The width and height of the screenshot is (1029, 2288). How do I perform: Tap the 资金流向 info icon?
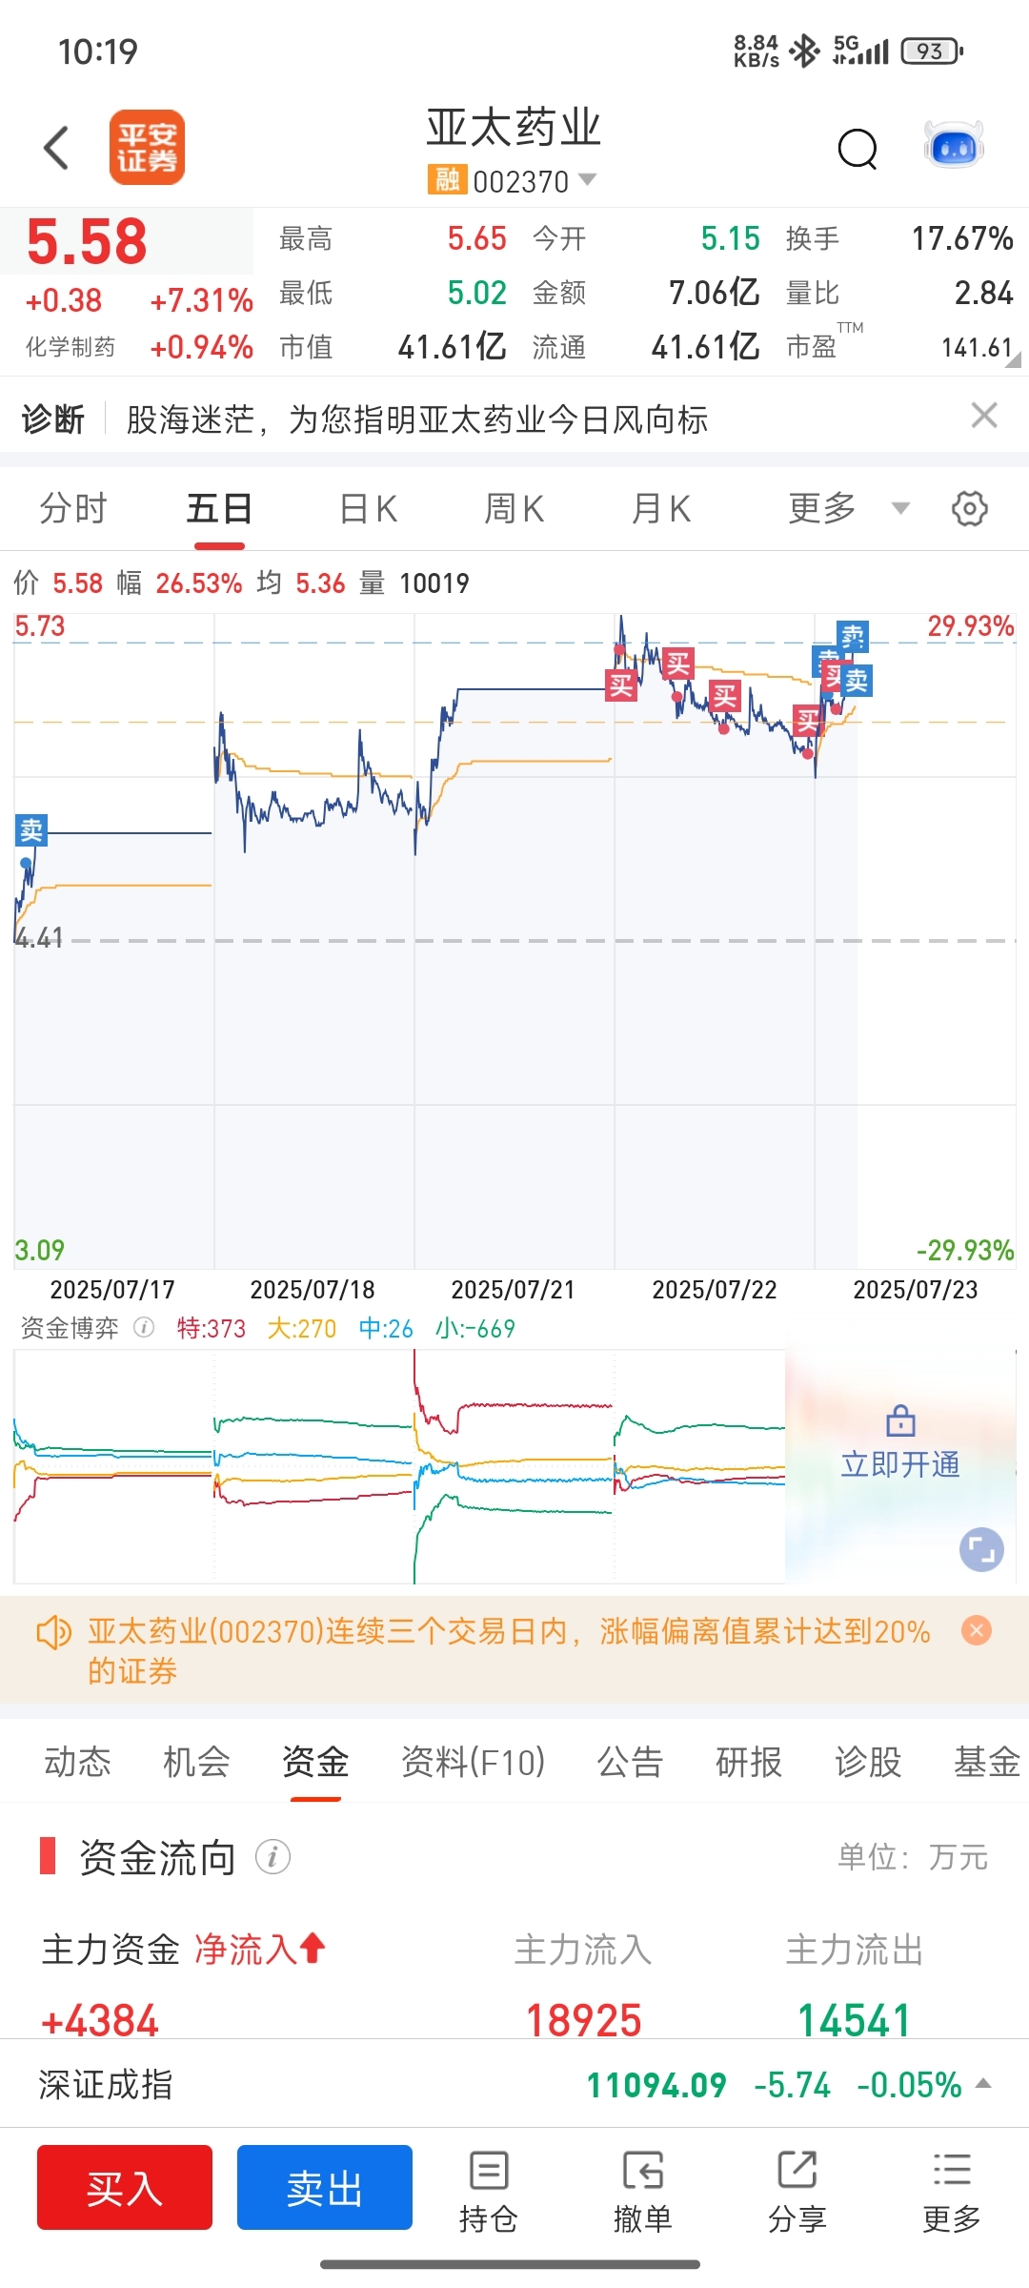pyautogui.click(x=273, y=1857)
